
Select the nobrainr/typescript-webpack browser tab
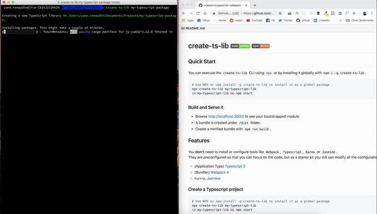pos(223,5)
